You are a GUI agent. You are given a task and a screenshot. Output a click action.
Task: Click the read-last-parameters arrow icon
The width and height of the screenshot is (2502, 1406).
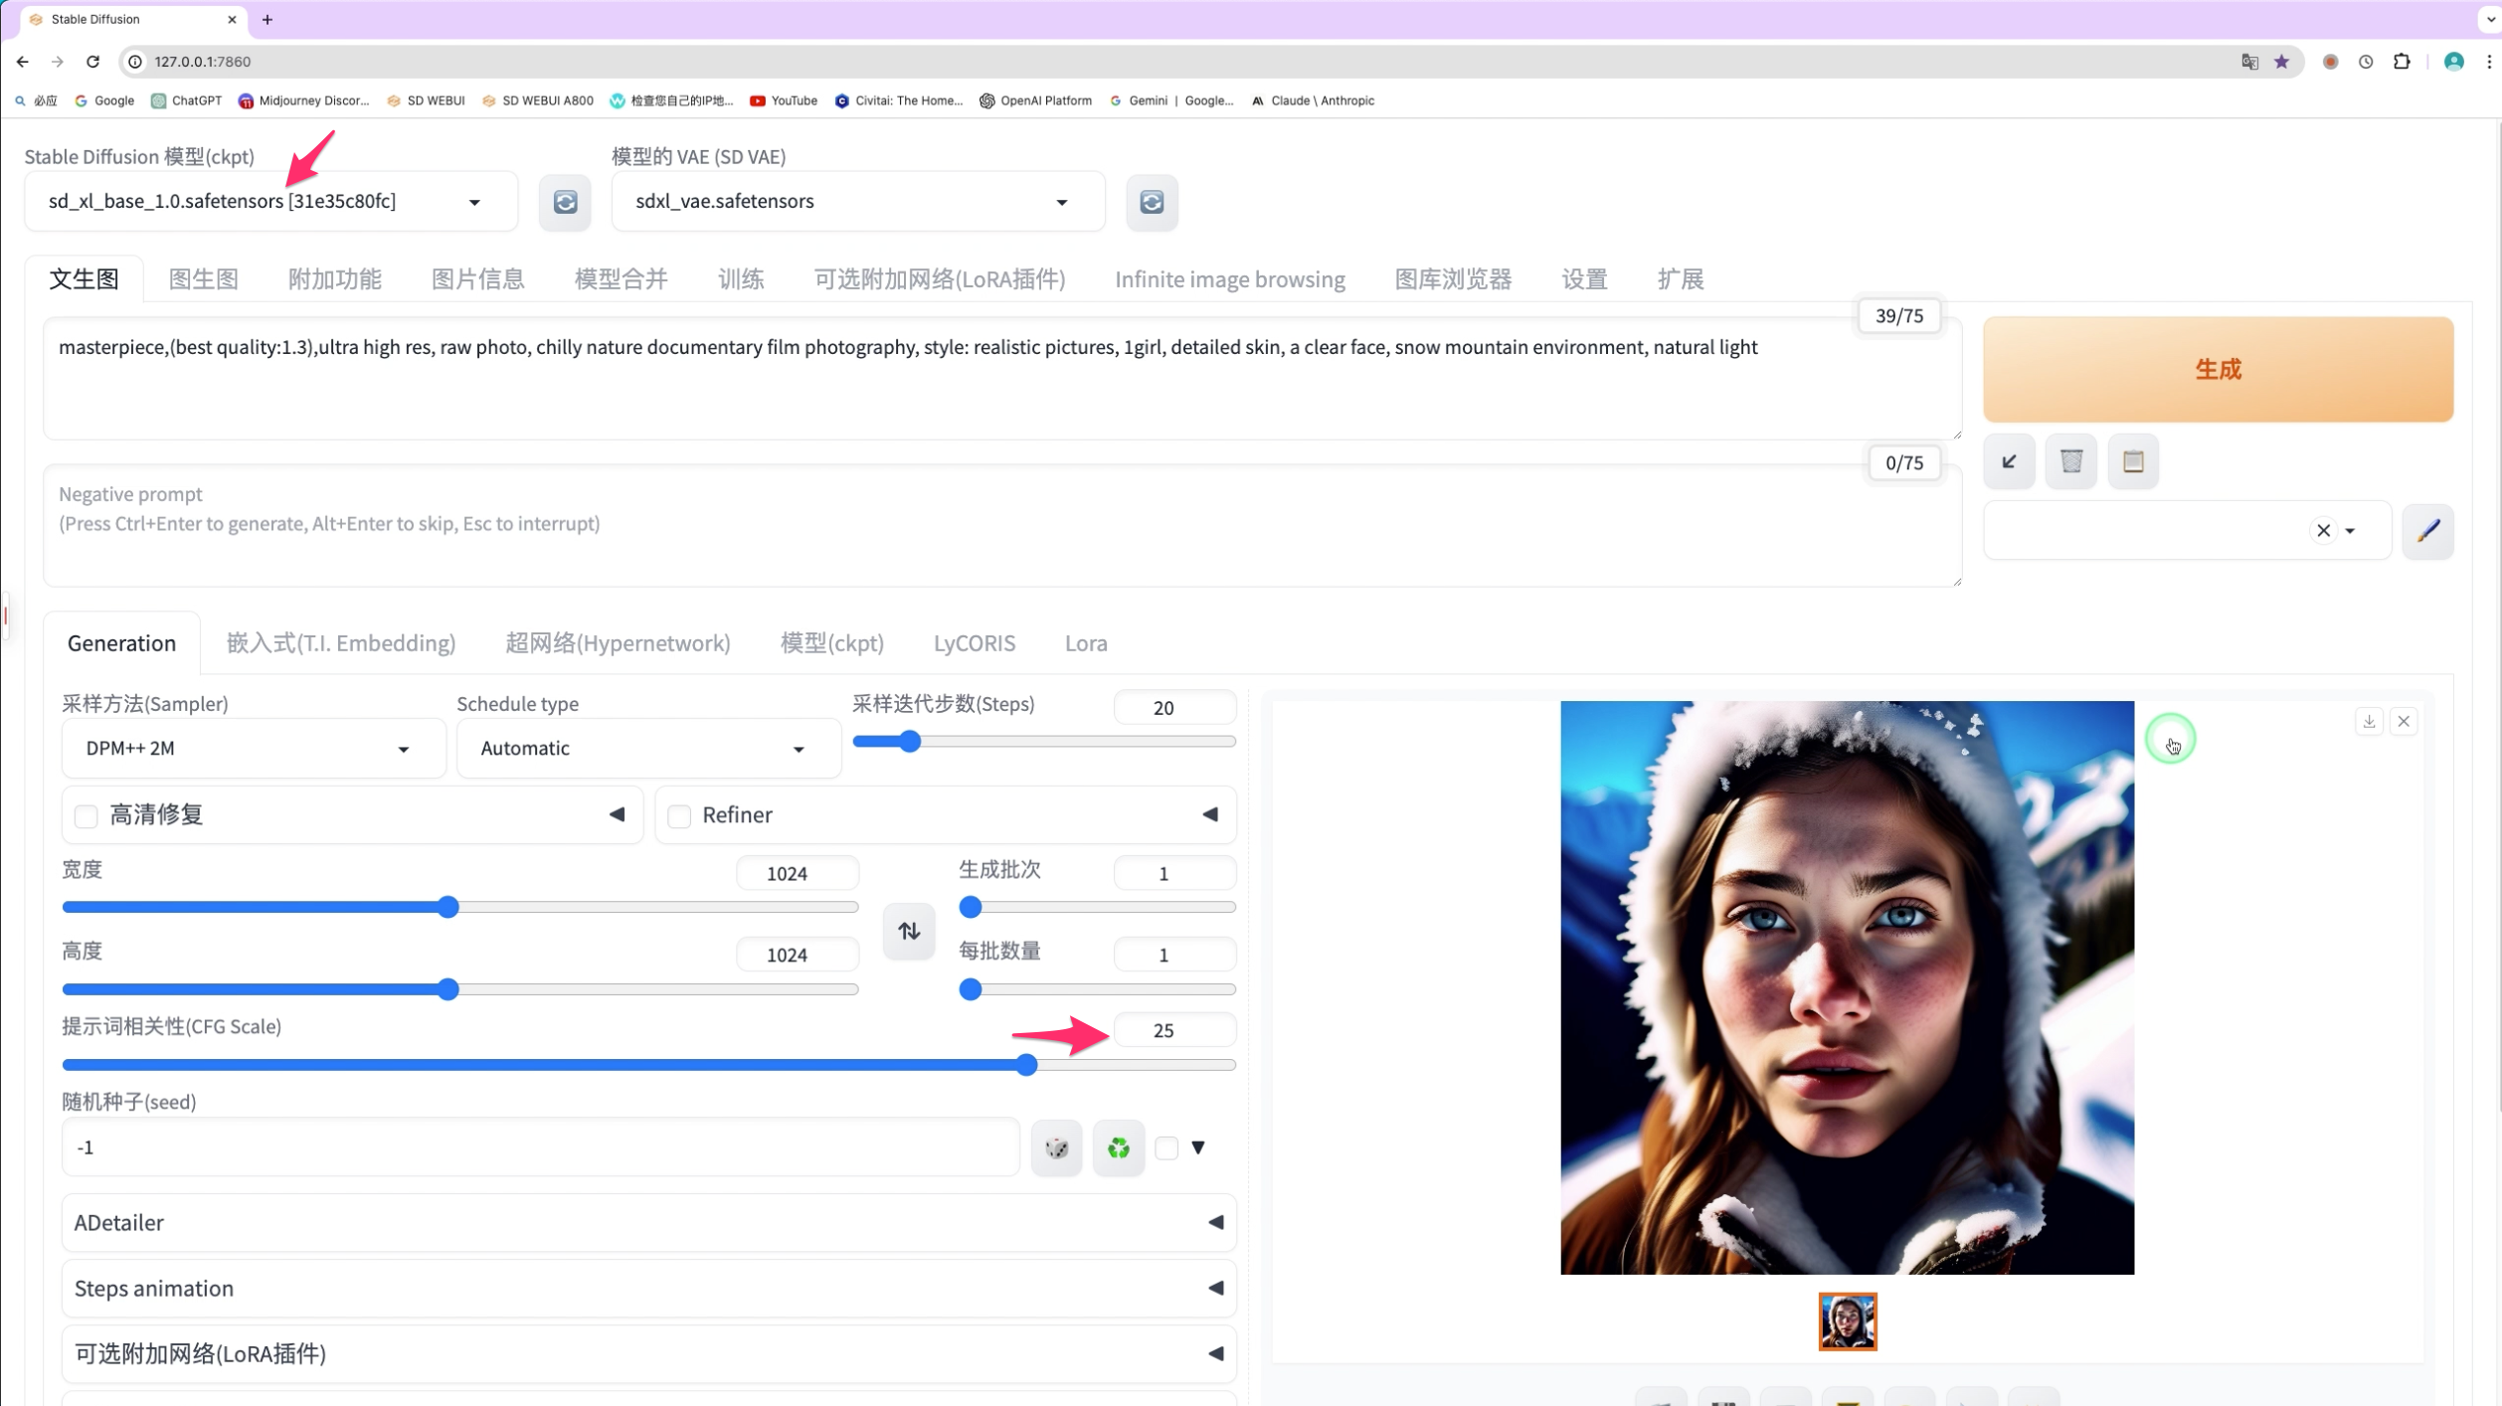pyautogui.click(x=2009, y=461)
